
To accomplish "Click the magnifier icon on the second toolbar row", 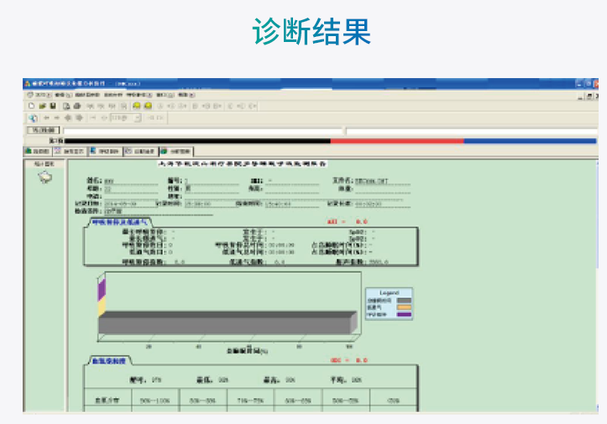I will pyautogui.click(x=34, y=118).
